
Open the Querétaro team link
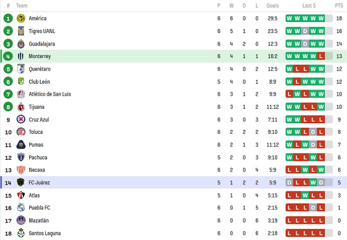click(x=39, y=69)
